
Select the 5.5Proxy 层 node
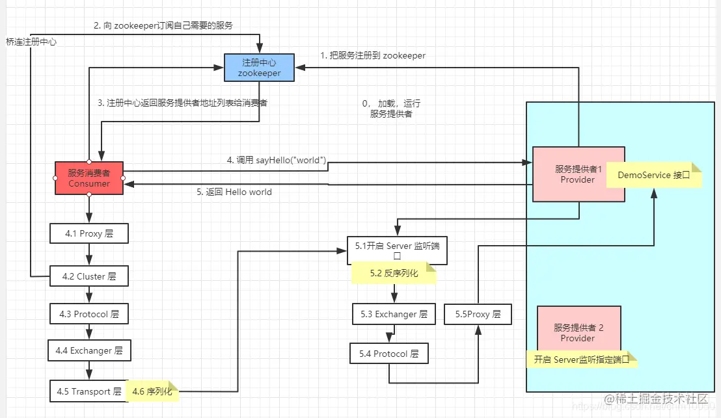pyautogui.click(x=478, y=314)
